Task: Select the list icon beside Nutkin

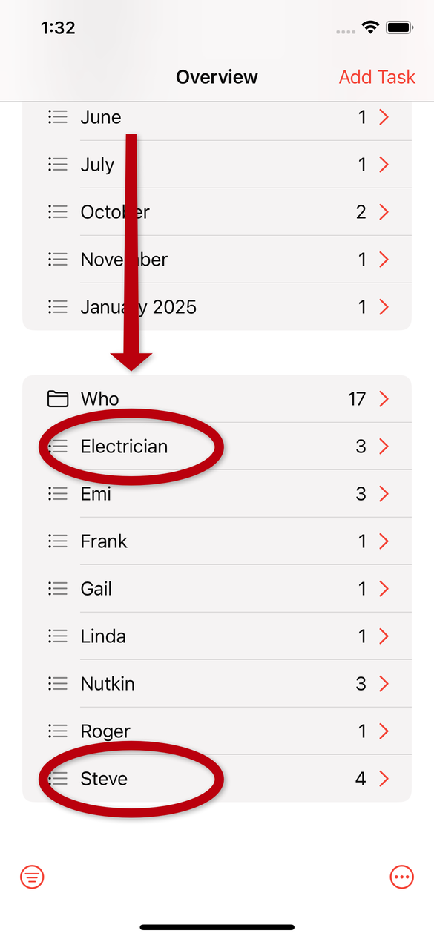Action: pyautogui.click(x=58, y=684)
